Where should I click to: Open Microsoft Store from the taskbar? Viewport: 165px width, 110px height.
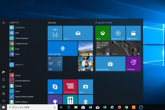point(83,107)
